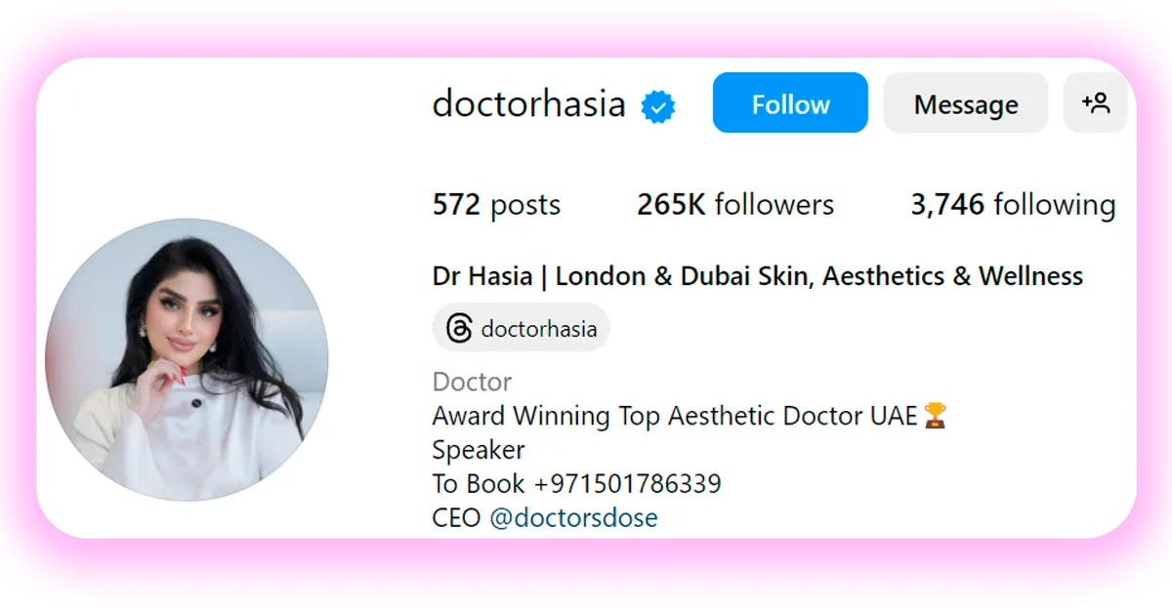This screenshot has width=1172, height=608.
Task: View the 265K followers list
Action: pos(735,205)
